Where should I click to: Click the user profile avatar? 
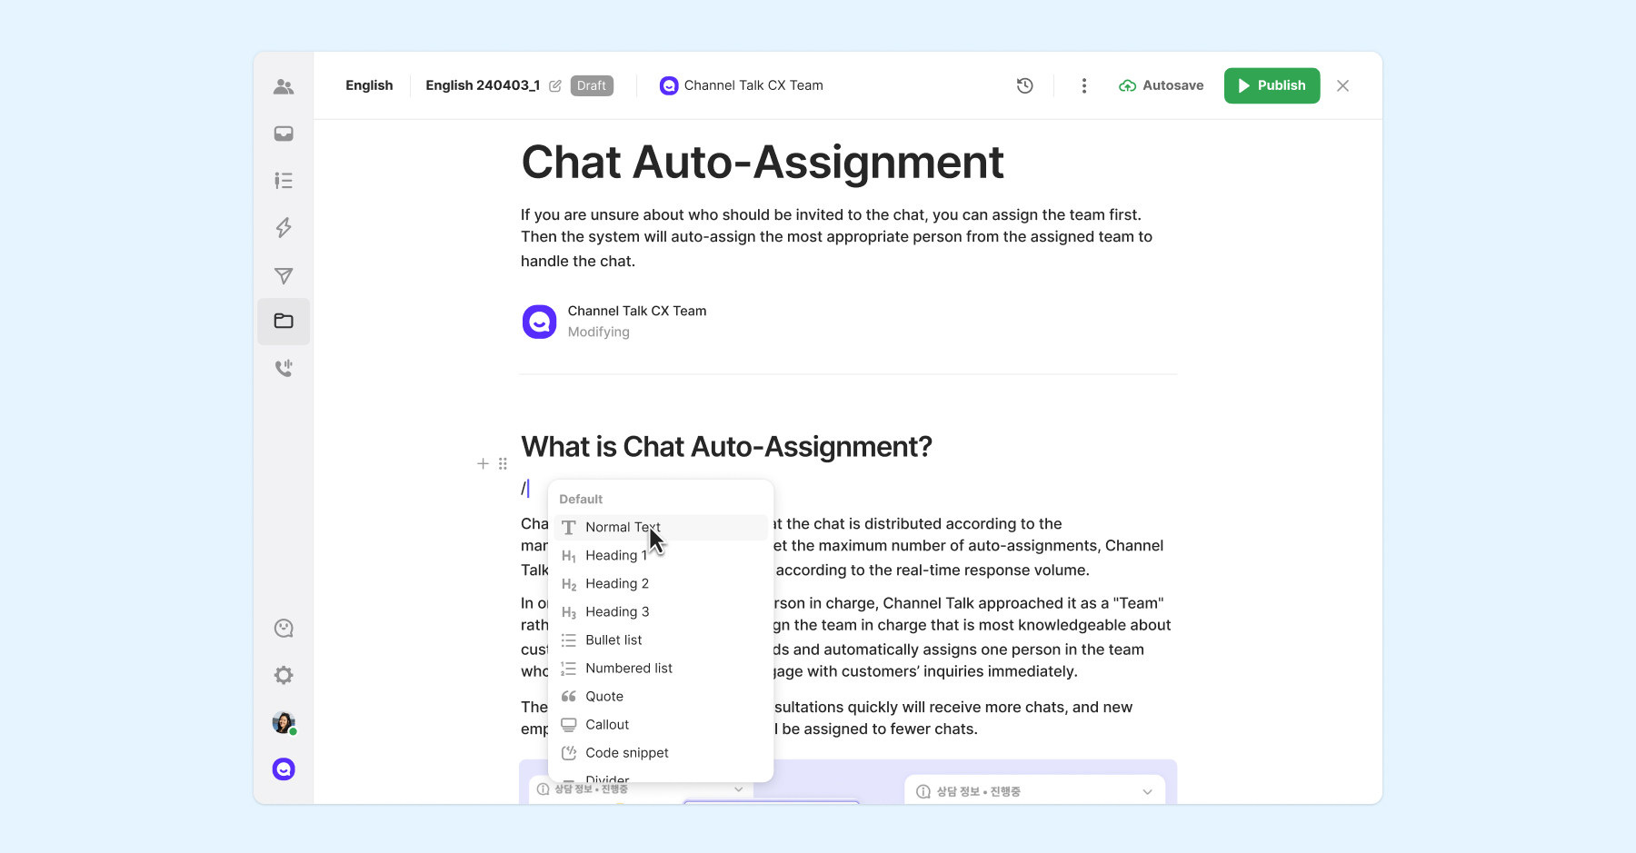(x=284, y=722)
